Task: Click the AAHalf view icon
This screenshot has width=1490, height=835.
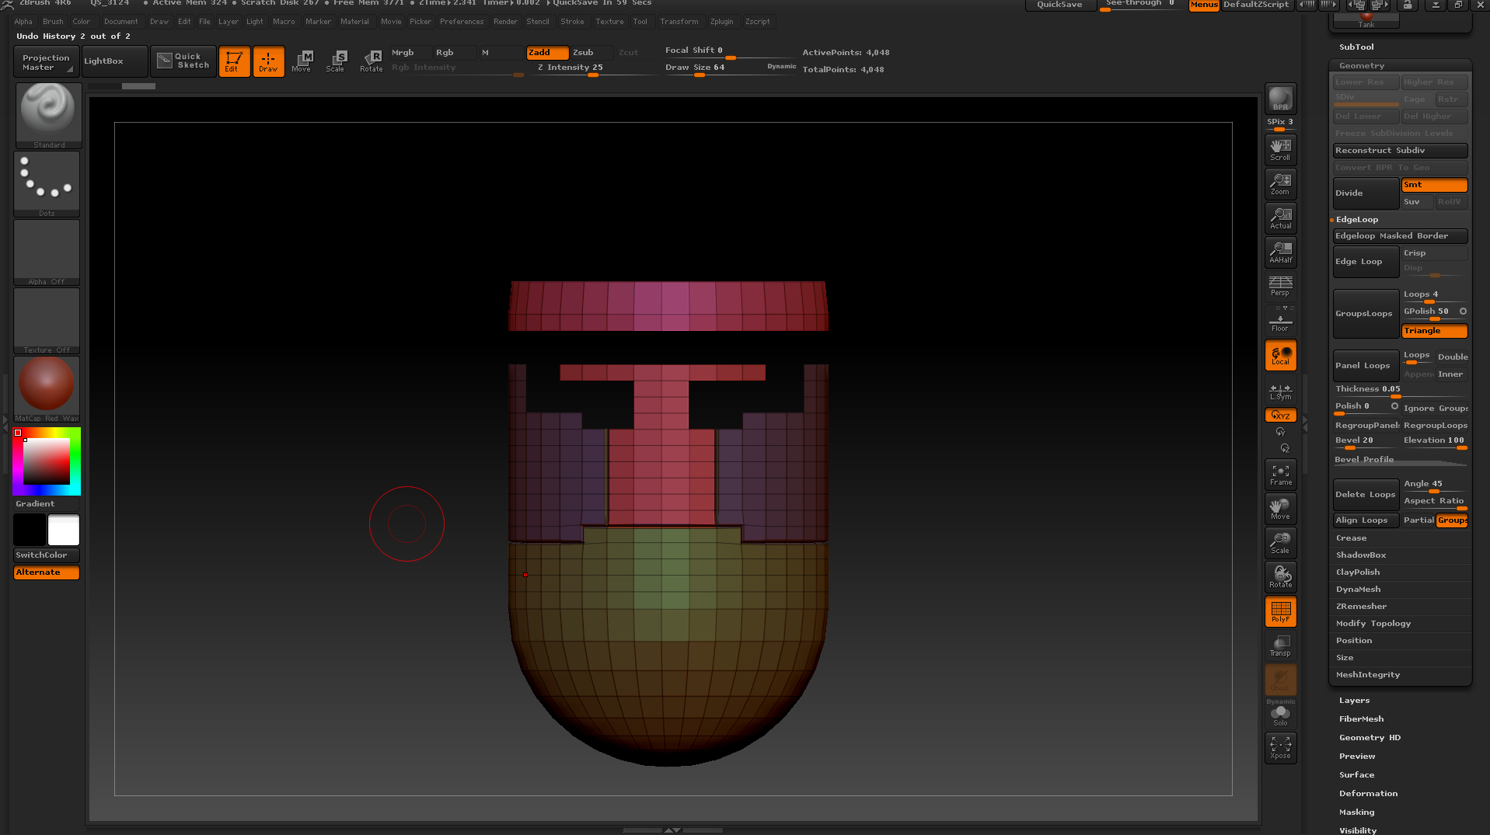Action: coord(1280,252)
